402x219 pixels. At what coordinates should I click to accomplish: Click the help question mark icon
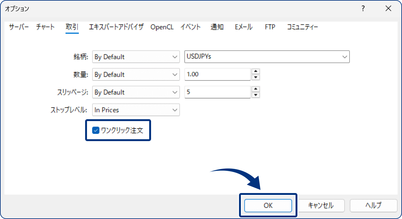363,9
